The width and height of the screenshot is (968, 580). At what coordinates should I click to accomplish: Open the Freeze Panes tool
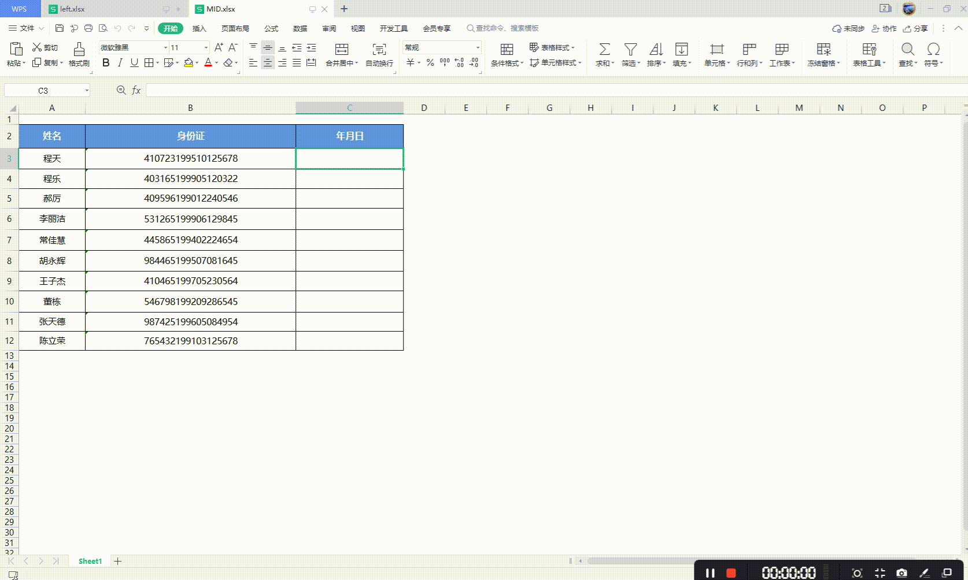[823, 49]
